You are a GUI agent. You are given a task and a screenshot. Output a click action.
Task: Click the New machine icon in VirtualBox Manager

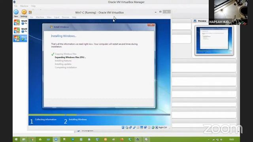(16, 12)
